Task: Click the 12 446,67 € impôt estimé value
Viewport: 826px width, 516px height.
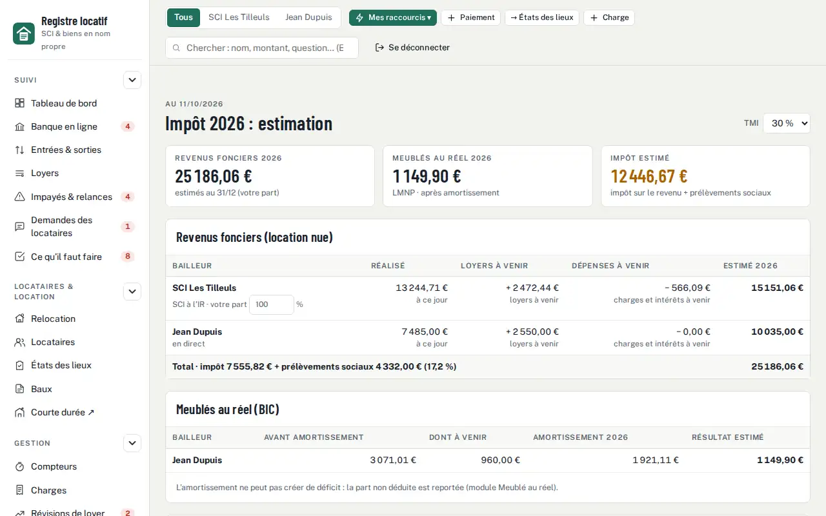Action: coord(649,176)
